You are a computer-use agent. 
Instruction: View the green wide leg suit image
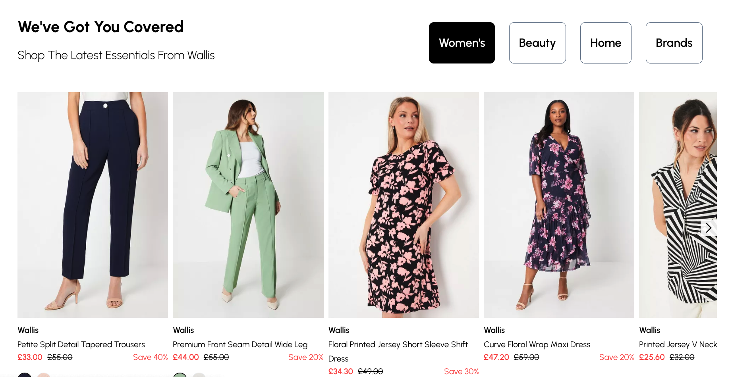coord(248,205)
